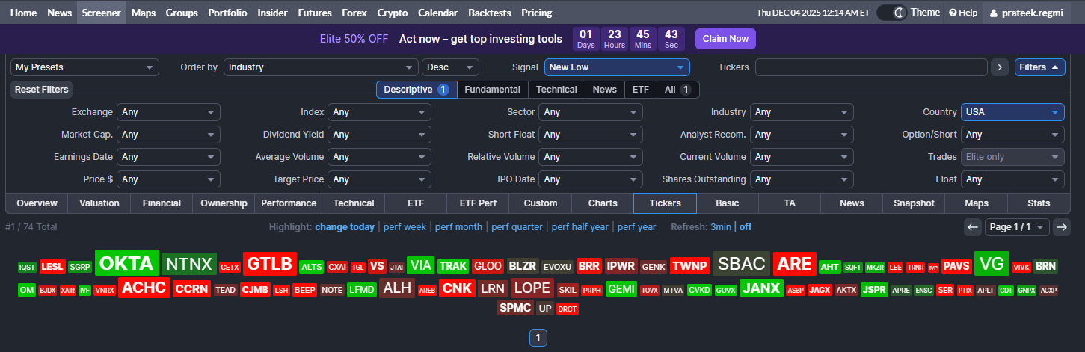The width and height of the screenshot is (1085, 352).
Task: Collapse the Filters panel
Action: 1039,67
